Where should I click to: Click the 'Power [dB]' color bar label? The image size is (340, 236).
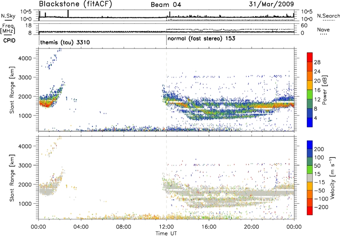(x=325, y=90)
